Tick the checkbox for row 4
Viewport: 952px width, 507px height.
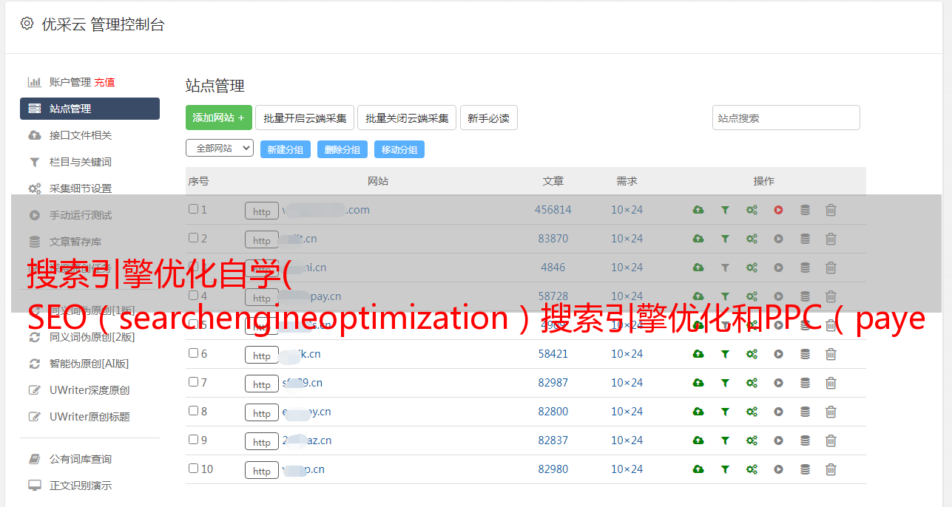click(193, 296)
